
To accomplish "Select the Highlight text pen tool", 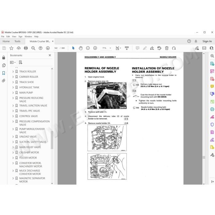I will [145, 48].
